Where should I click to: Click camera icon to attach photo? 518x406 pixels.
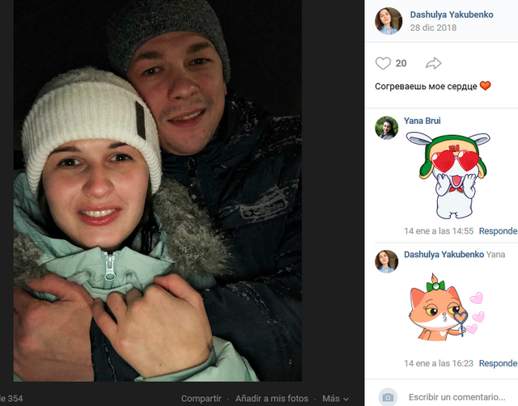388,397
